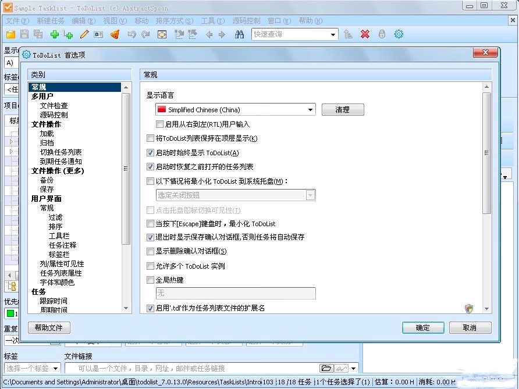Enable 将ToDoList列表保持在顶层显示 checkbox
Screen dimensions: 519x389
tap(151, 138)
